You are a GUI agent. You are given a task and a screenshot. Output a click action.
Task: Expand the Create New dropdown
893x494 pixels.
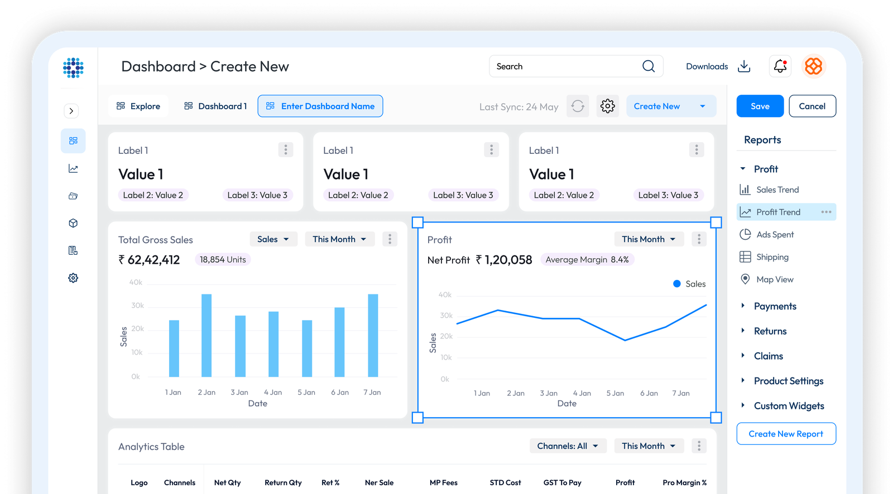click(x=702, y=106)
